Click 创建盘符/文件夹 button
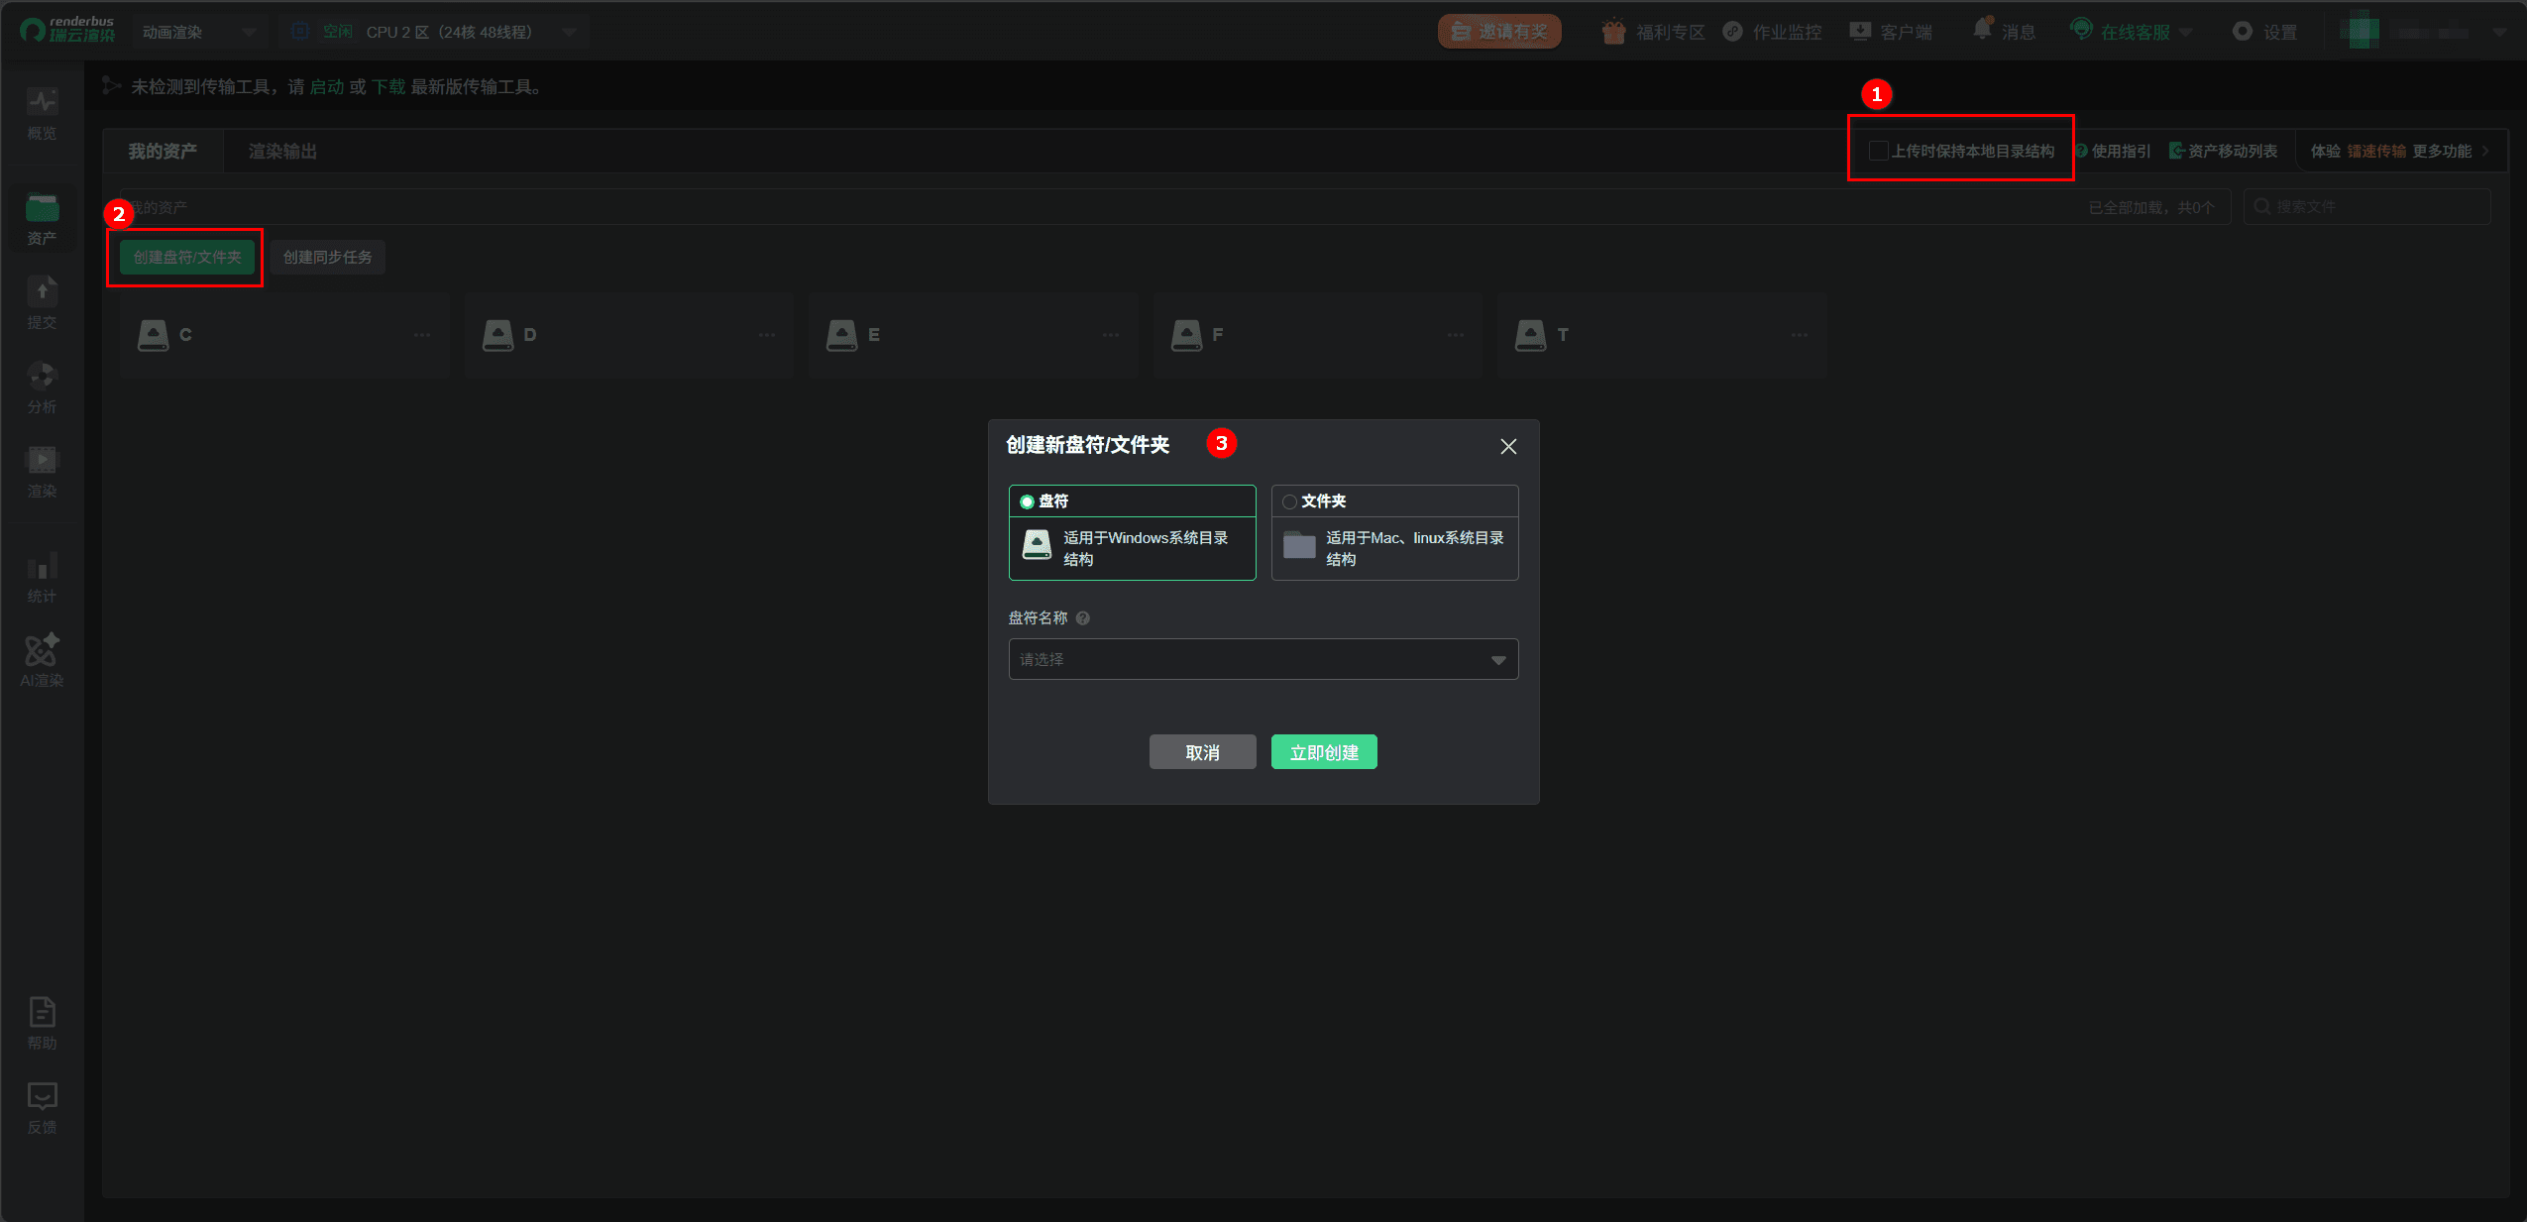This screenshot has height=1222, width=2527. (x=187, y=258)
